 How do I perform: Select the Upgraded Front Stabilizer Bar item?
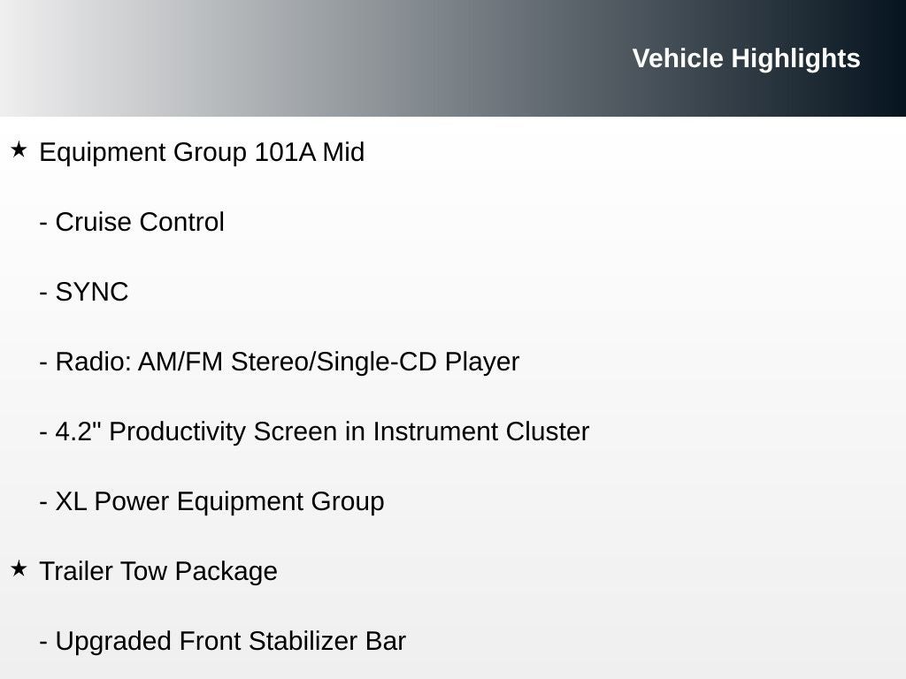222,642
